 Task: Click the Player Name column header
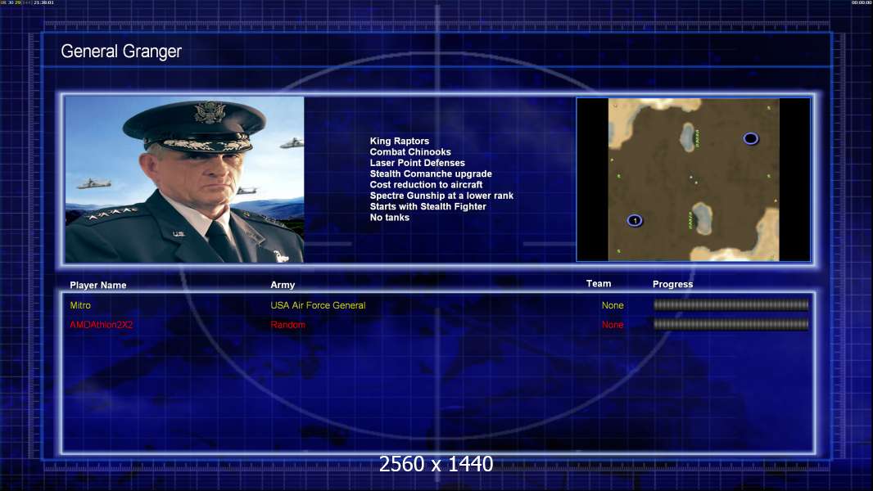tap(98, 286)
